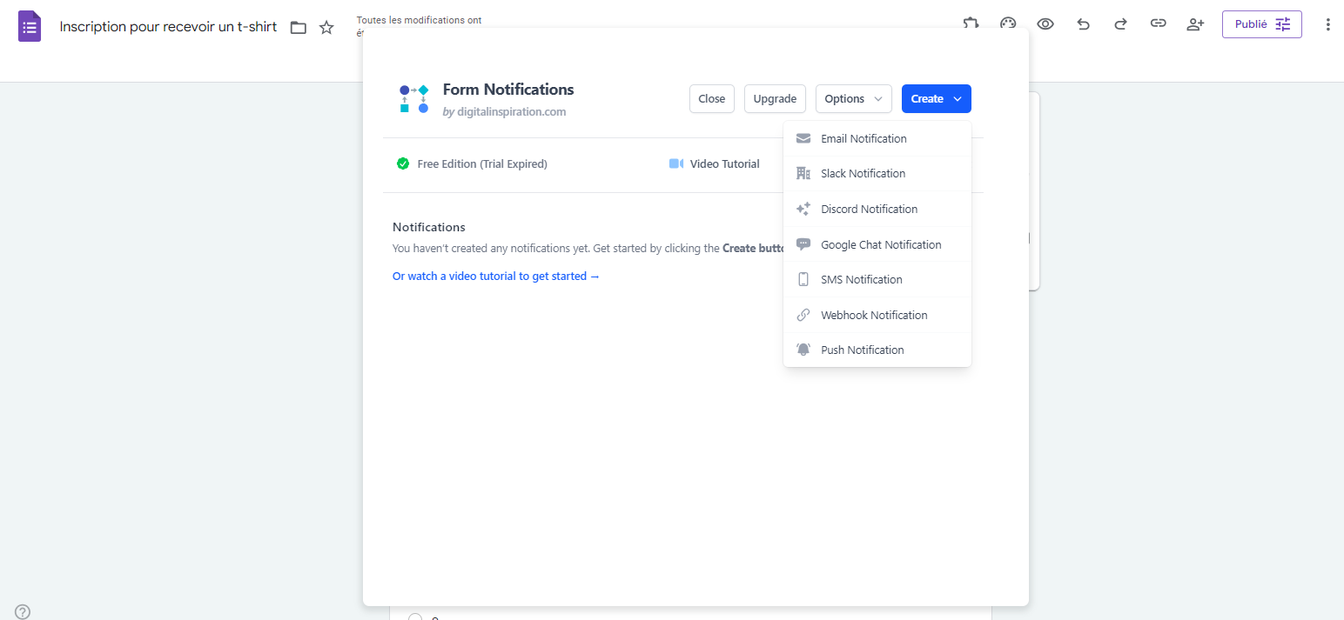Open the add collaborators icon
This screenshot has height=620, width=1344.
coord(1195,24)
